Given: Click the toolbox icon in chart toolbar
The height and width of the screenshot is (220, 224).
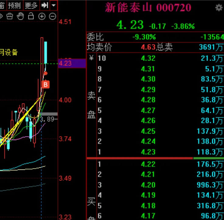Looking at the screenshot, I should point(10,16).
